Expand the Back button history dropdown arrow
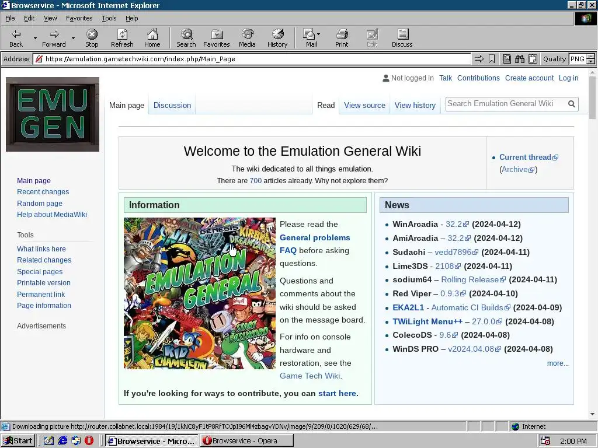This screenshot has height=448, width=598. [35, 38]
